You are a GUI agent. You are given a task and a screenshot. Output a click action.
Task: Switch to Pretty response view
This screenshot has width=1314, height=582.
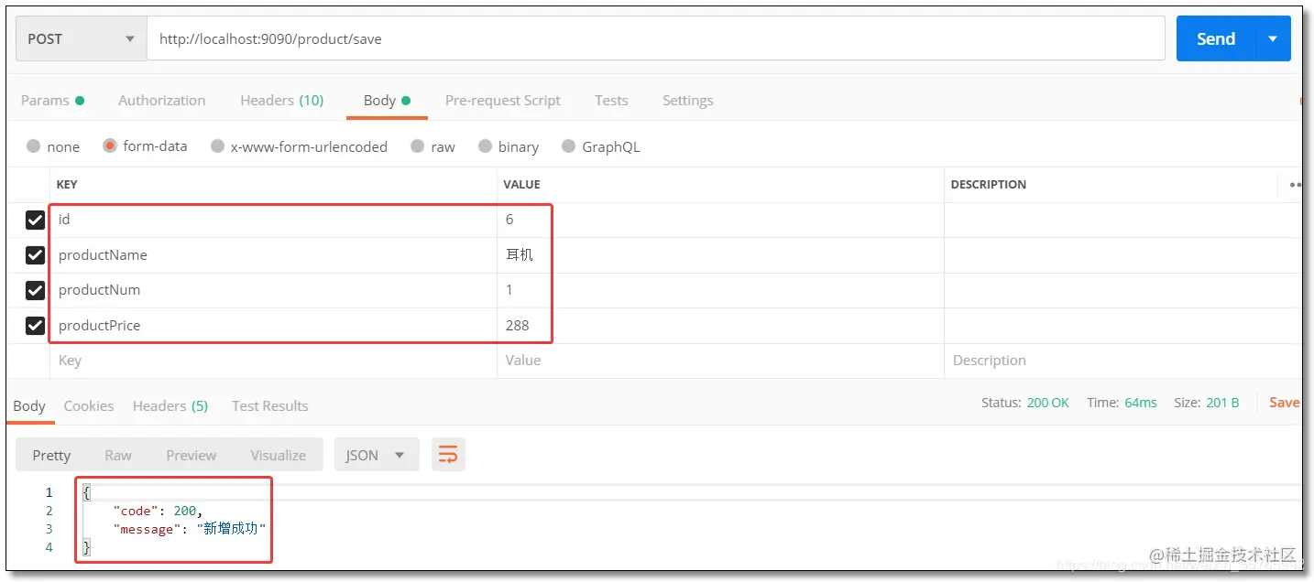pos(51,455)
